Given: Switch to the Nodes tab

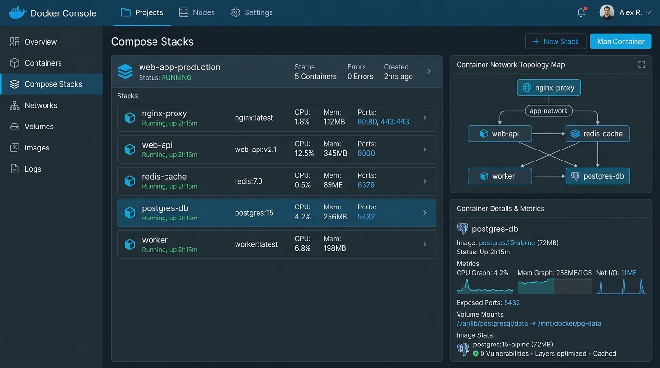Looking at the screenshot, I should pos(197,12).
